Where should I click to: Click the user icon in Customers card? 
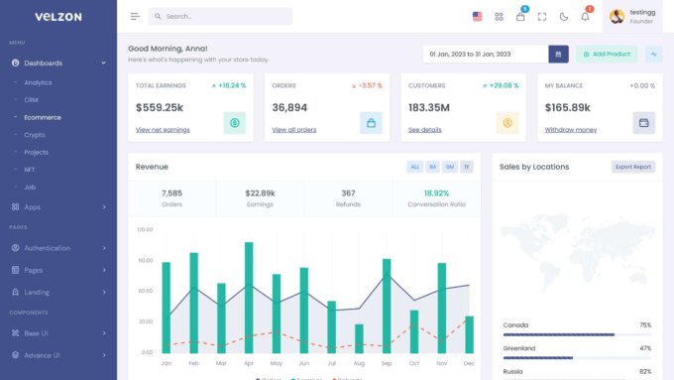pyautogui.click(x=507, y=123)
